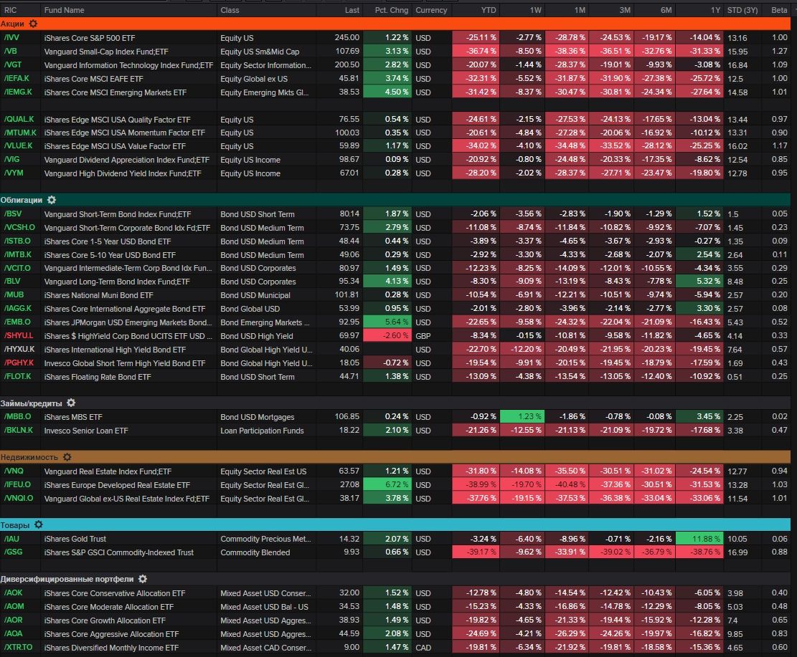Sort by 1M column header
797x657 pixels.
[x=580, y=10]
